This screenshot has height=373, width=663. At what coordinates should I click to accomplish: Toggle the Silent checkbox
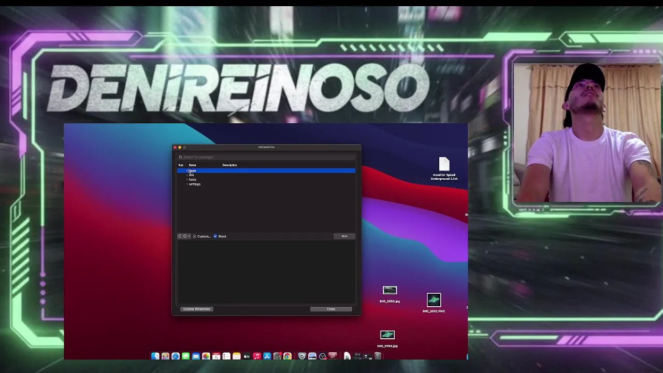215,236
